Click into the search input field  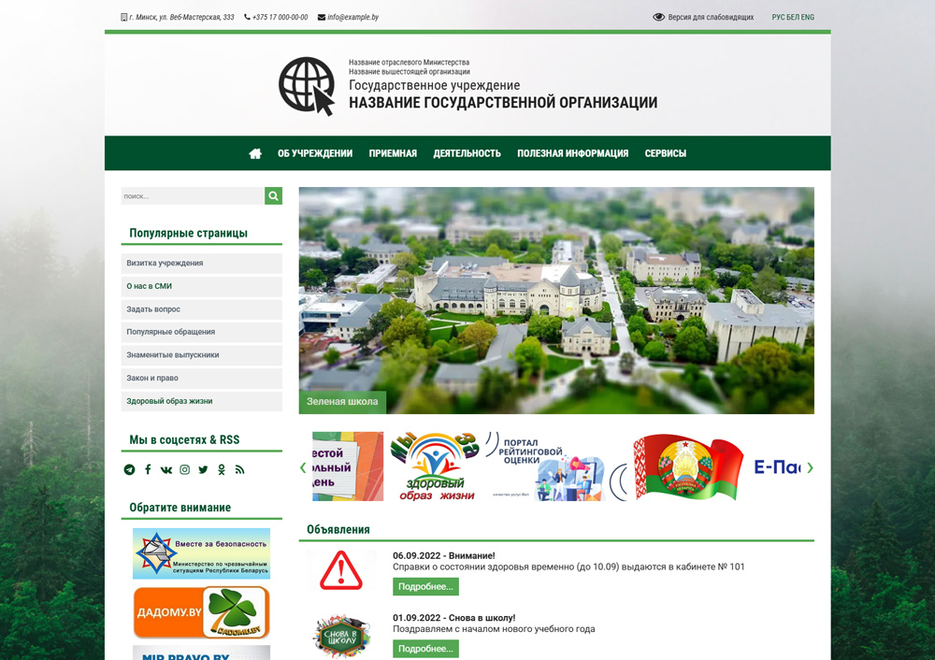pyautogui.click(x=192, y=196)
